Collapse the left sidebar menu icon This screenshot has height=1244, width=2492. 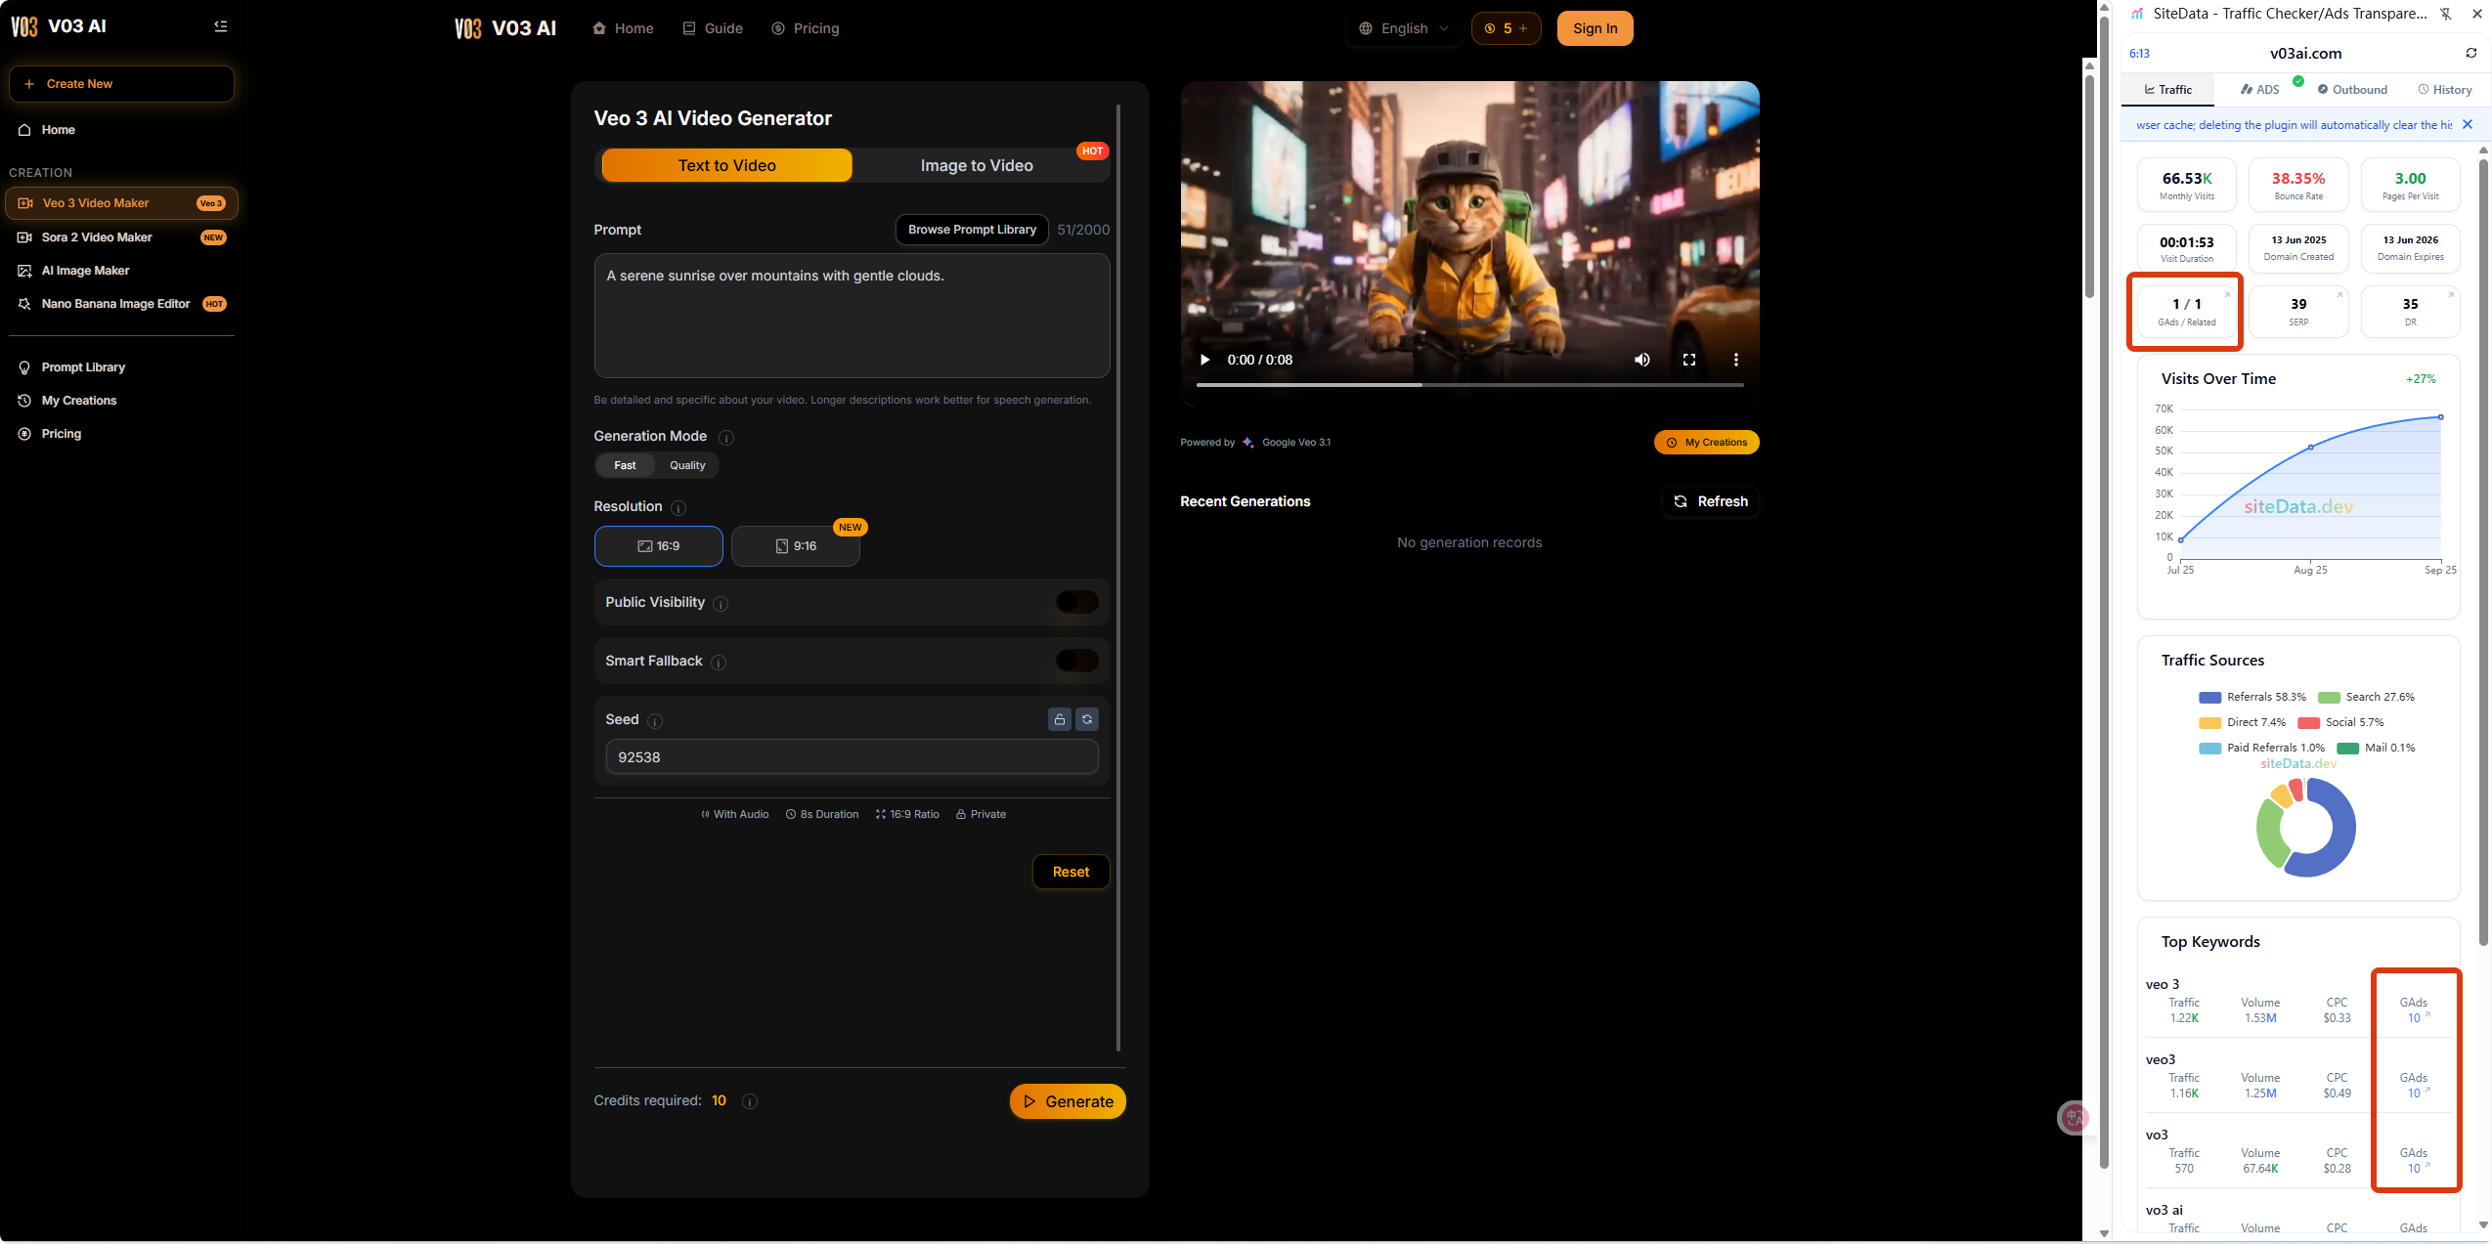(x=221, y=26)
